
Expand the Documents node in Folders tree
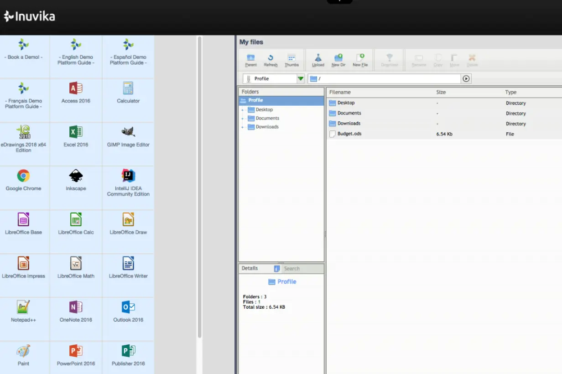click(x=243, y=119)
